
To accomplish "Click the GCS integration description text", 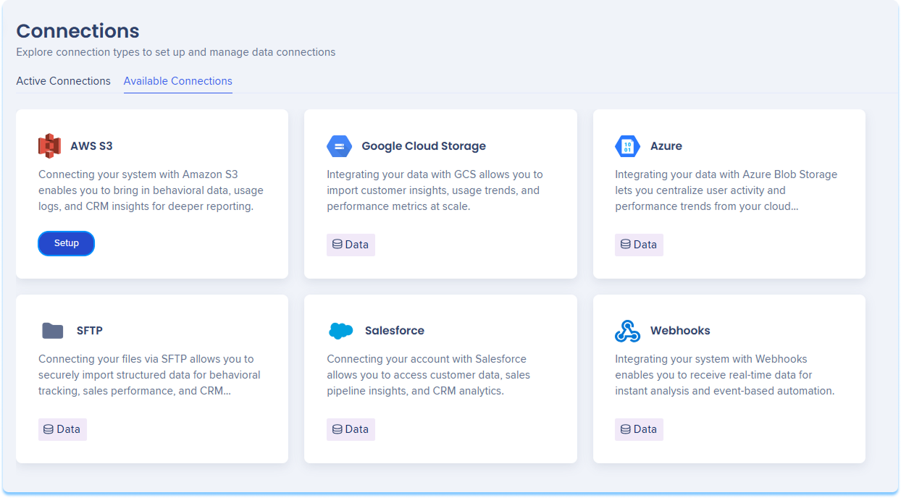I will (435, 190).
